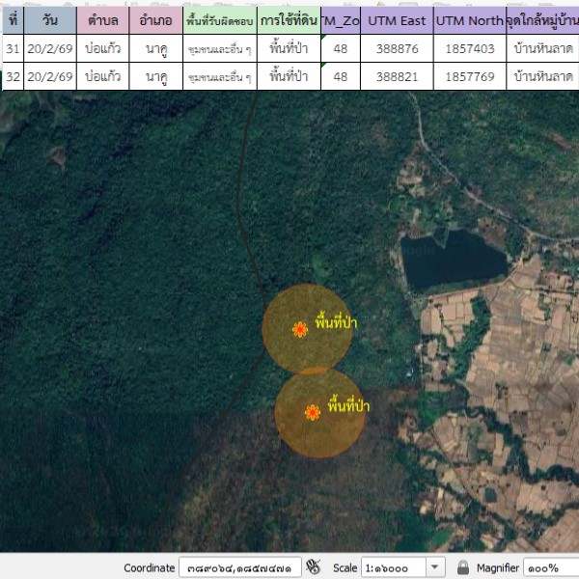This screenshot has height=579, width=579.
Task: Select the cell containing 388876
Action: coord(397,49)
